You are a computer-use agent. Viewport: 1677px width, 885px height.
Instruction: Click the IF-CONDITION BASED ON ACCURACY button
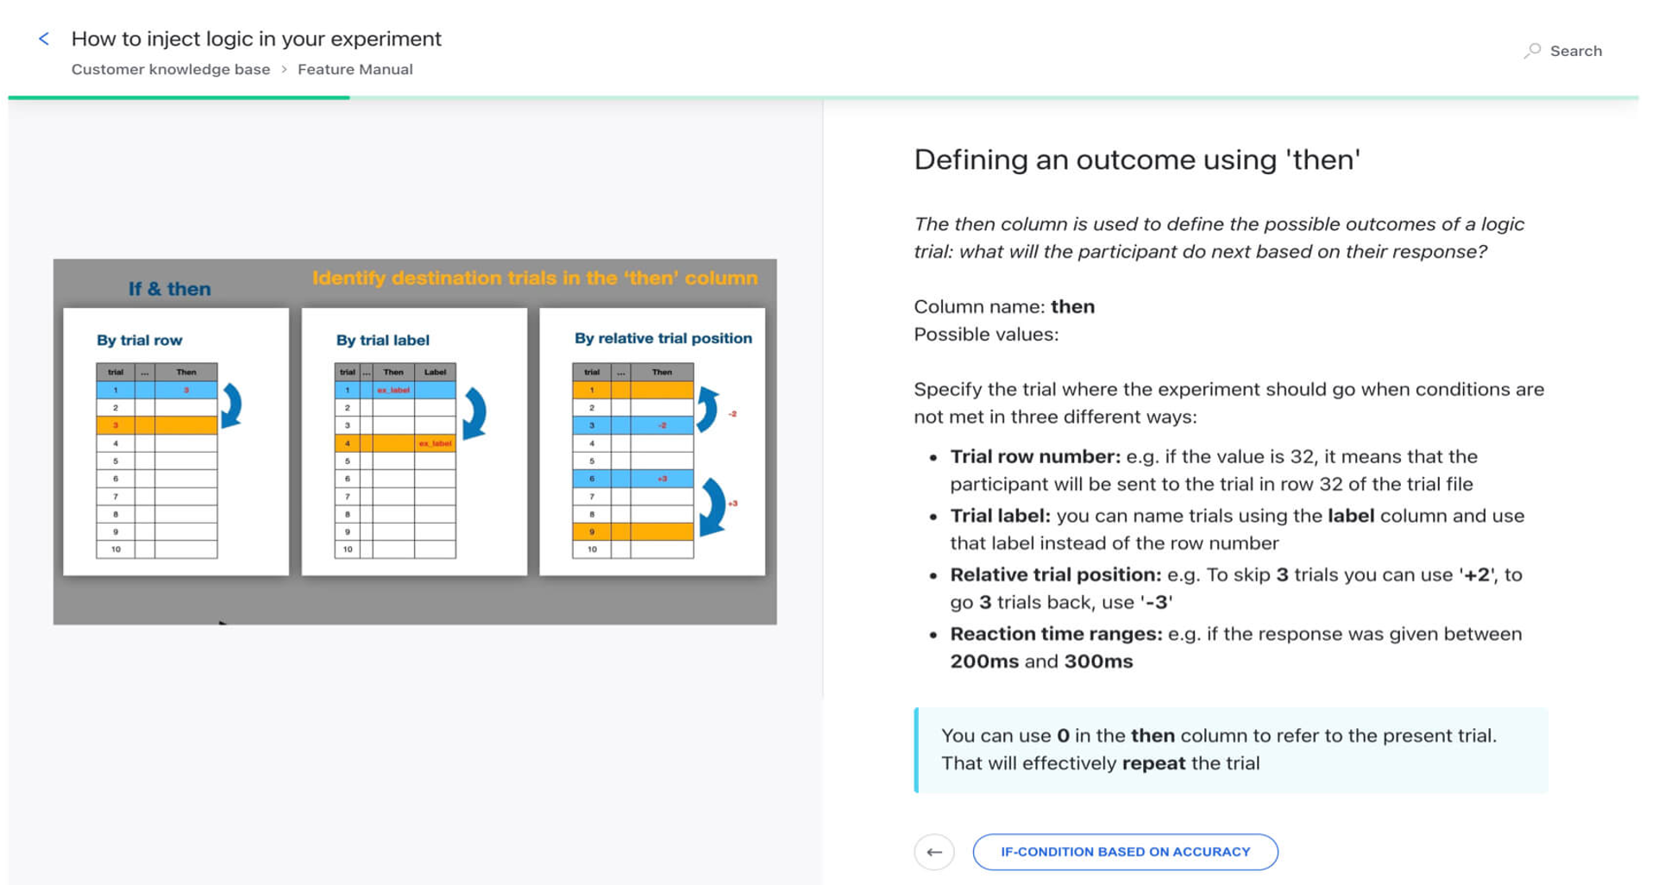[x=1125, y=851]
